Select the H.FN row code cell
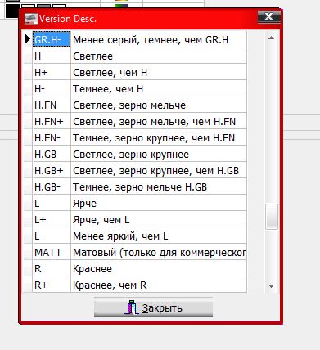320x350 pixels. [x=52, y=105]
